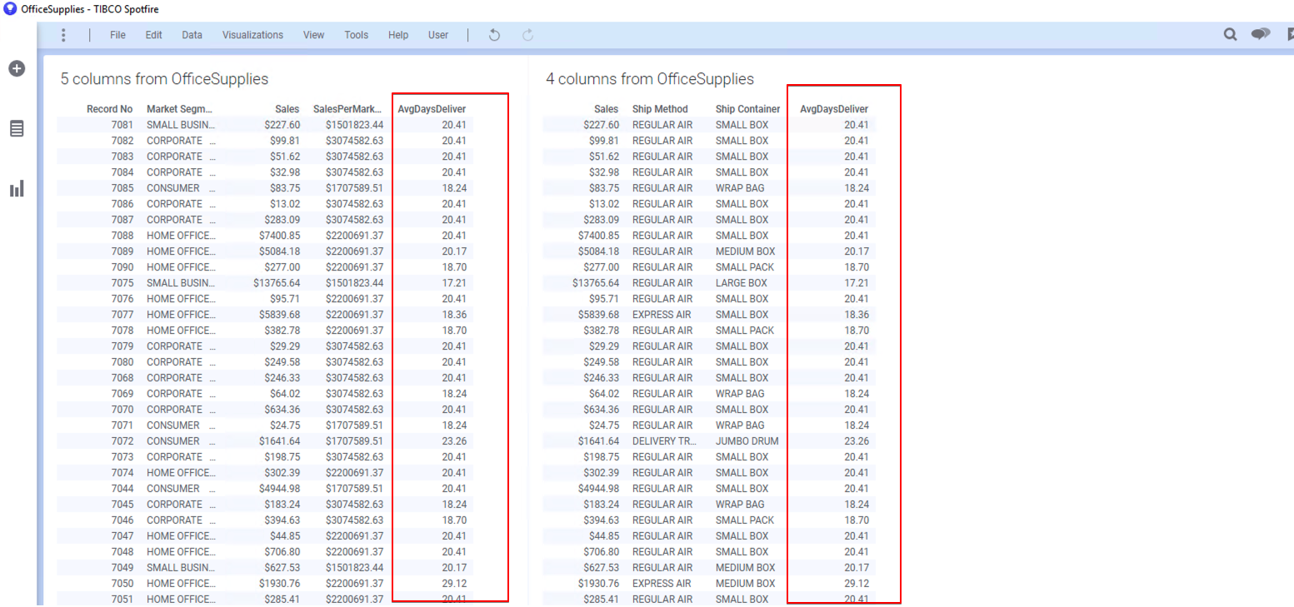The height and width of the screenshot is (607, 1294).
Task: Click right table Sales column header
Action: pos(607,109)
